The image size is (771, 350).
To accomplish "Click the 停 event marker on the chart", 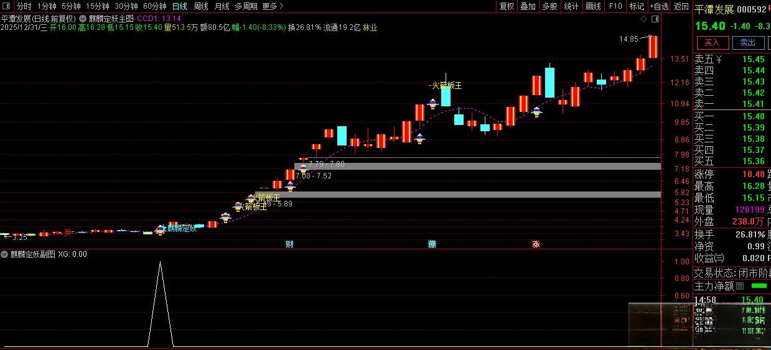I will pyautogui.click(x=432, y=244).
